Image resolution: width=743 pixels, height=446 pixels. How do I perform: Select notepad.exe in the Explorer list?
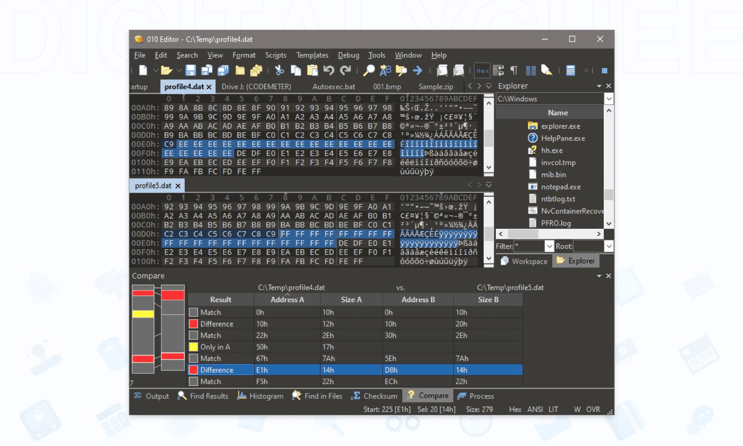point(561,187)
